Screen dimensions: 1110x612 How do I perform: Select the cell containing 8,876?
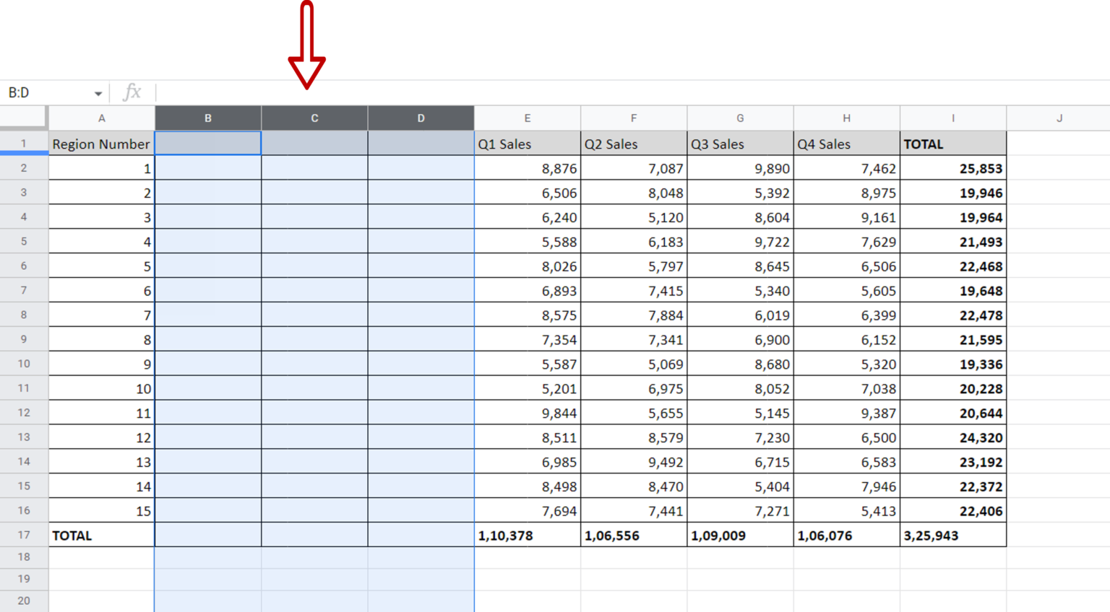[x=527, y=167]
